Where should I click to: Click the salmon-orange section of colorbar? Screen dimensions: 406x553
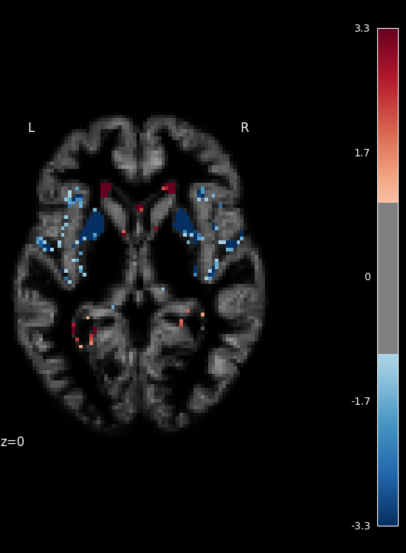(x=388, y=176)
